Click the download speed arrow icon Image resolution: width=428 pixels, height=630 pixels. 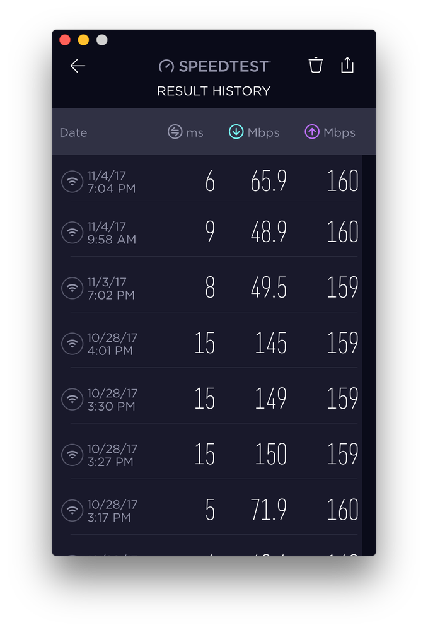236,132
